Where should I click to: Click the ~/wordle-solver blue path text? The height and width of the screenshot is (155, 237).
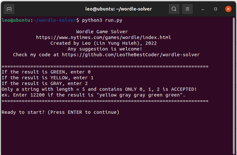coord(55,20)
